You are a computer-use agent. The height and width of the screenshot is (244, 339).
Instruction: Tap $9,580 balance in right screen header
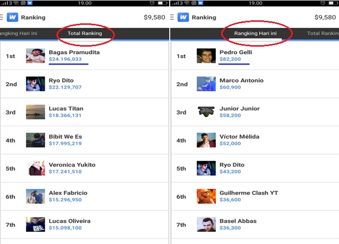point(325,17)
